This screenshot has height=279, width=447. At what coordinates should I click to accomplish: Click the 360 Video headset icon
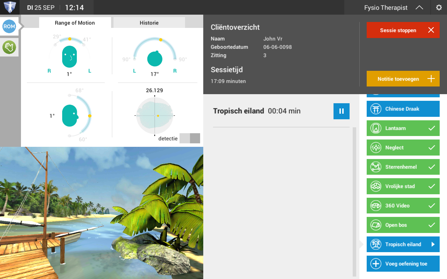[x=376, y=205]
